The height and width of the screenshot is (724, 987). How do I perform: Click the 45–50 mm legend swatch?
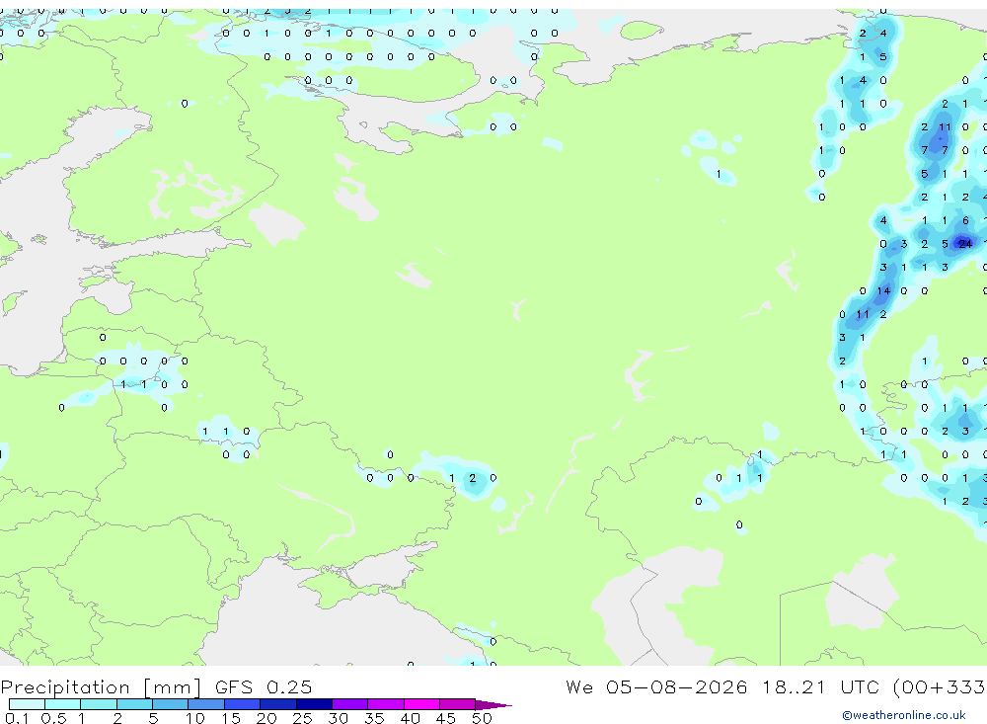click(x=458, y=704)
